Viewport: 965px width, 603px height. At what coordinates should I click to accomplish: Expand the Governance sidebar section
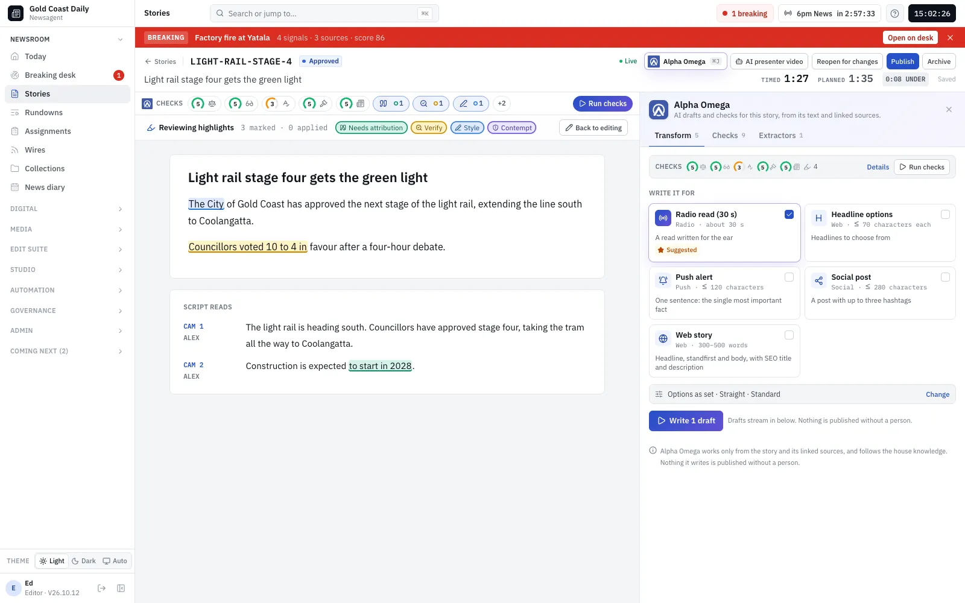(67, 311)
